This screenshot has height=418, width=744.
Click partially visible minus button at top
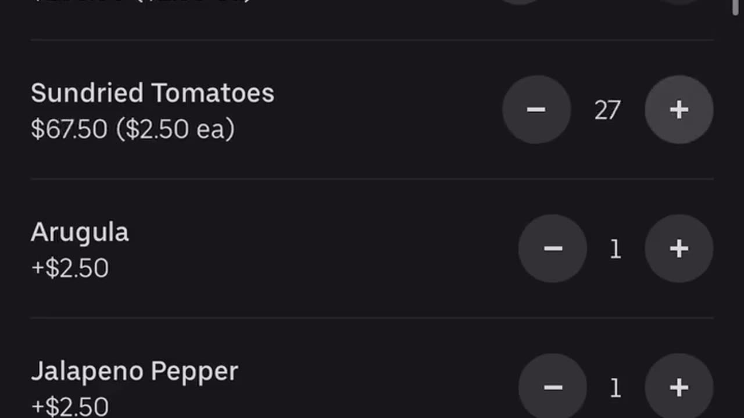pos(520,2)
